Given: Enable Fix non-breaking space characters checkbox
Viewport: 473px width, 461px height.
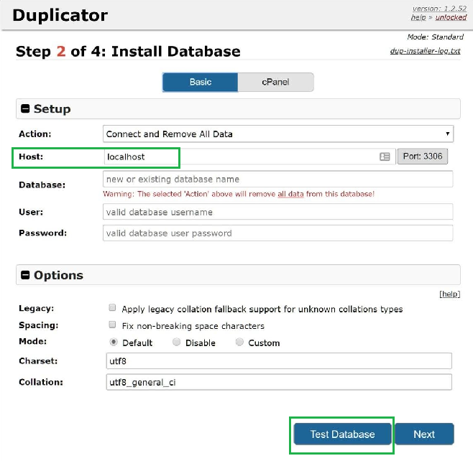Looking at the screenshot, I should (x=112, y=325).
